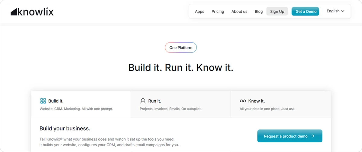Open the Apps menu item

[199, 11]
